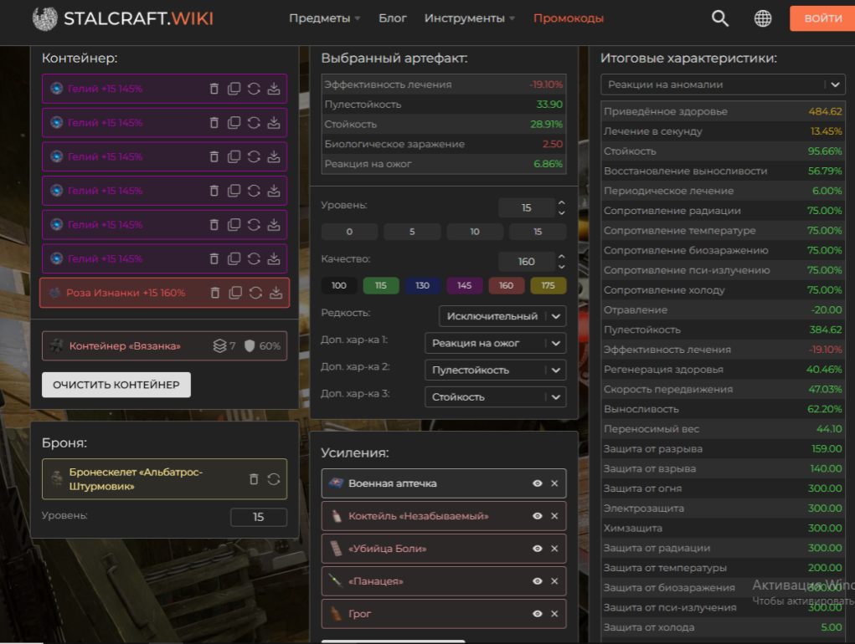Toggle visibility of Военная аптечка boost
This screenshot has height=644, width=855.
[537, 483]
